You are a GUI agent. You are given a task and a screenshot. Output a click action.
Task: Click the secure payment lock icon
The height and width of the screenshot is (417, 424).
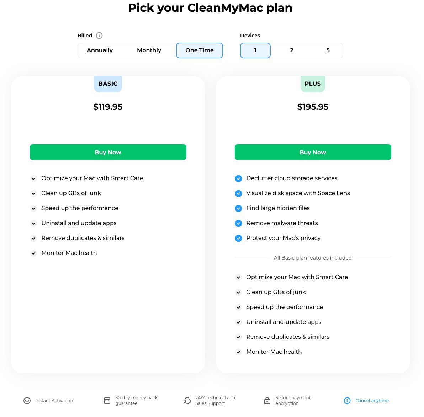(x=267, y=401)
